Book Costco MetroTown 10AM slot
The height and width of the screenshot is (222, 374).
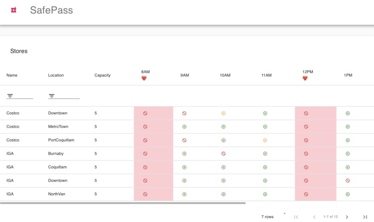224,127
